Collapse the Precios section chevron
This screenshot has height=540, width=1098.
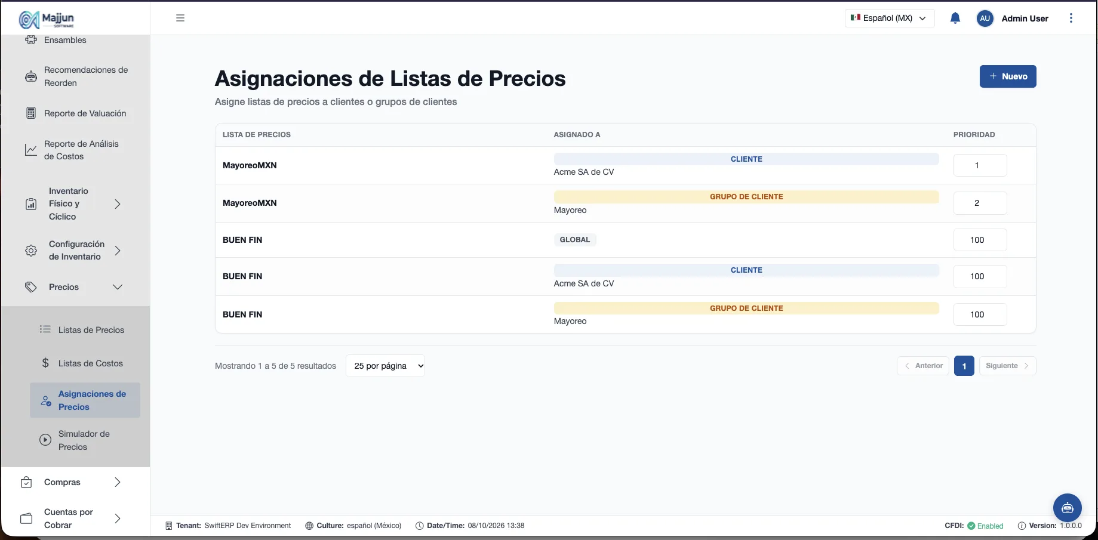coord(118,287)
